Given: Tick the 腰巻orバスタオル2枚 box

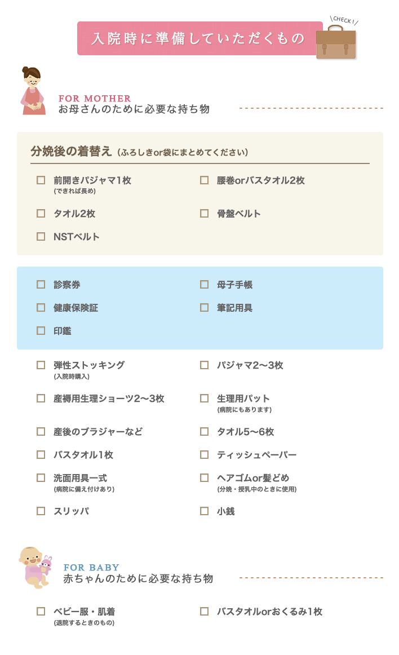Looking at the screenshot, I should pos(205,180).
